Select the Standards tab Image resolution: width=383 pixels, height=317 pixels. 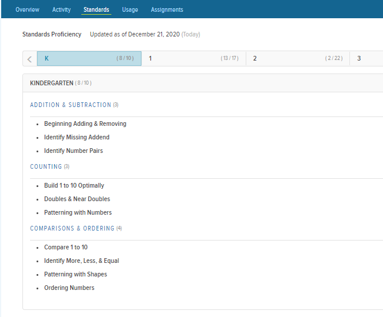pos(96,9)
